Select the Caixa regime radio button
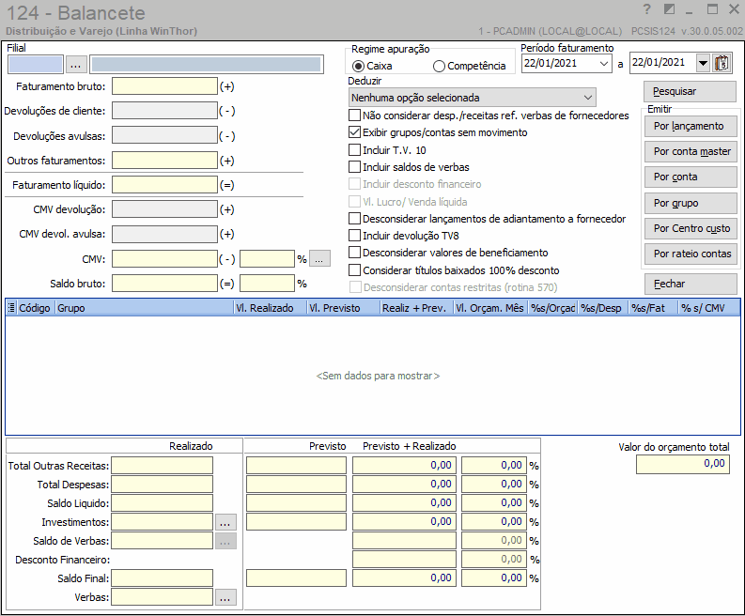Viewport: 745px width, 616px height. [x=358, y=66]
